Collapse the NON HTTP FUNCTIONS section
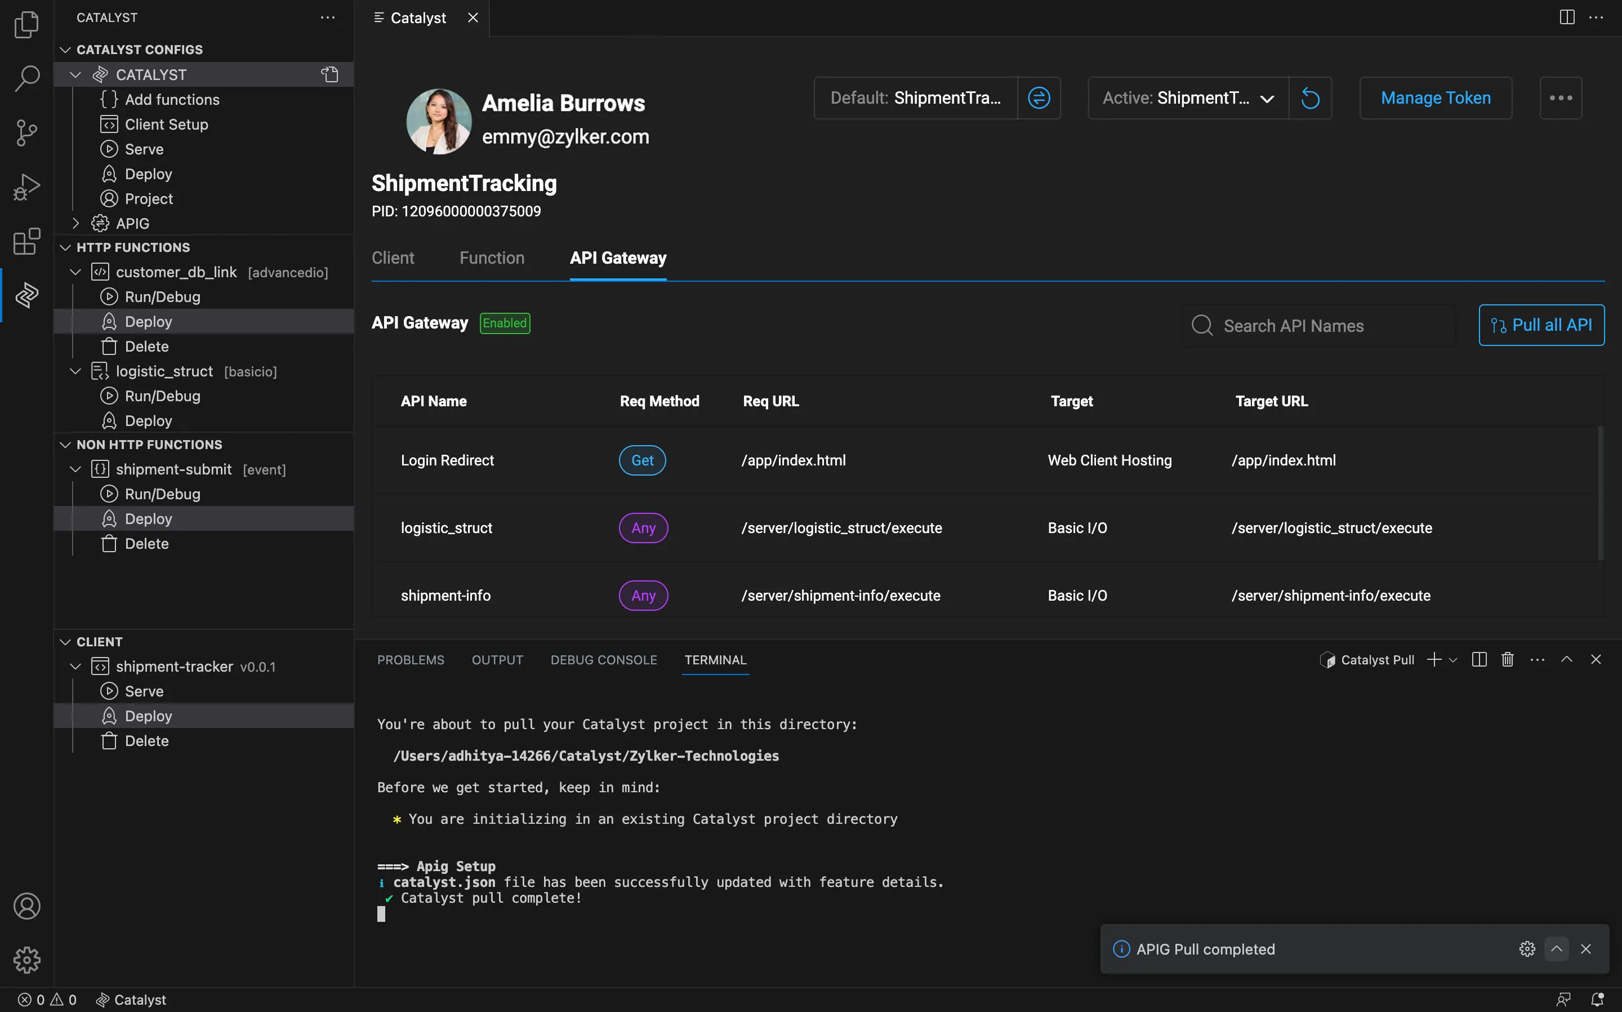The height and width of the screenshot is (1012, 1622). [65, 445]
